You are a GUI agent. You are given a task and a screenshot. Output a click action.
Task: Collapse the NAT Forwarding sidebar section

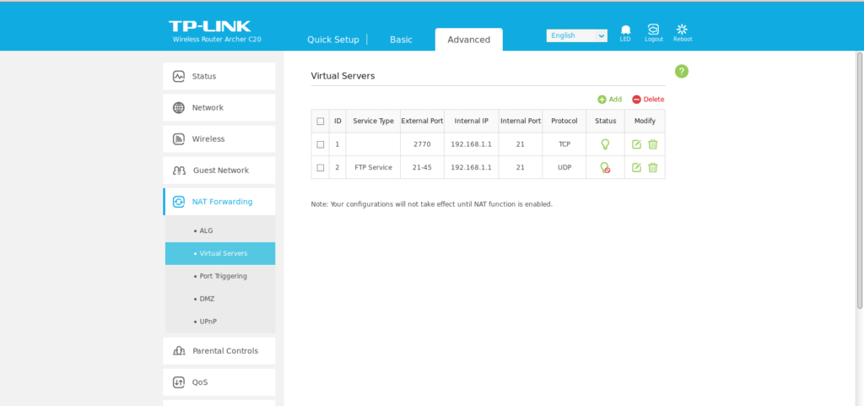[x=219, y=202]
